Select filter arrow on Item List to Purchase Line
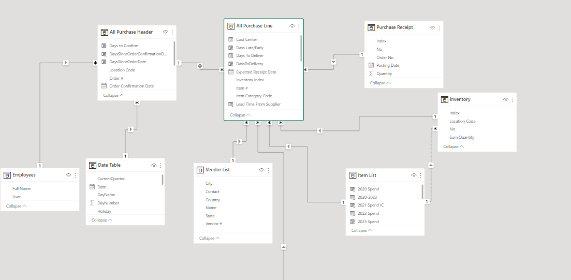The width and height of the screenshot is (571, 280). tap(288, 146)
